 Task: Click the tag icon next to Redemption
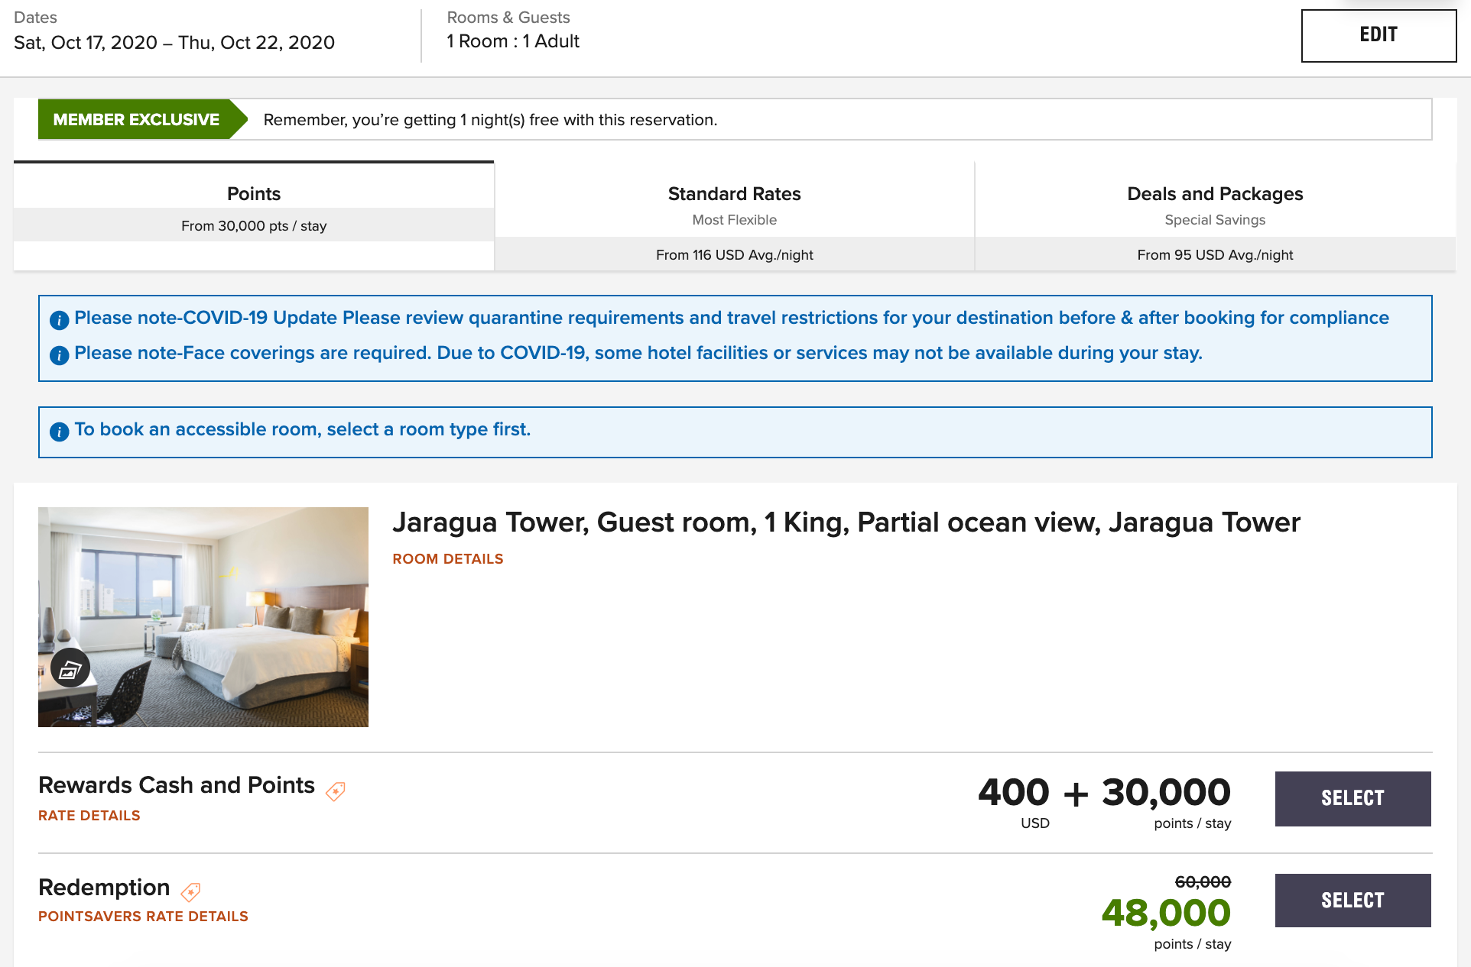[x=190, y=891]
